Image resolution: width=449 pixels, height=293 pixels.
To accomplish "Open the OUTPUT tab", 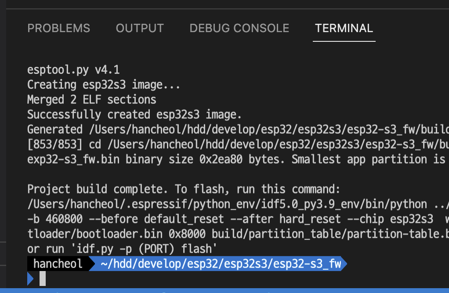I will [140, 29].
